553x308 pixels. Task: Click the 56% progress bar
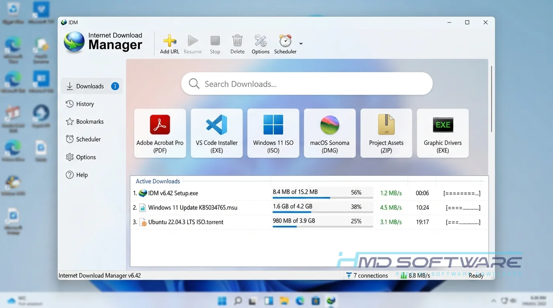tap(323, 198)
